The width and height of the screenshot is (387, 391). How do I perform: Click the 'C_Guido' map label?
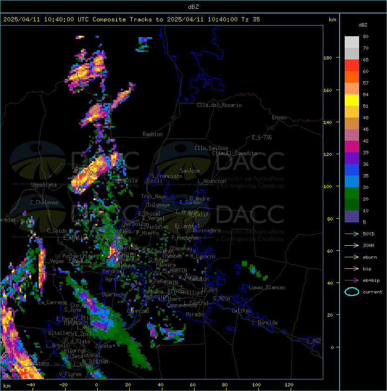pyautogui.click(x=57, y=231)
